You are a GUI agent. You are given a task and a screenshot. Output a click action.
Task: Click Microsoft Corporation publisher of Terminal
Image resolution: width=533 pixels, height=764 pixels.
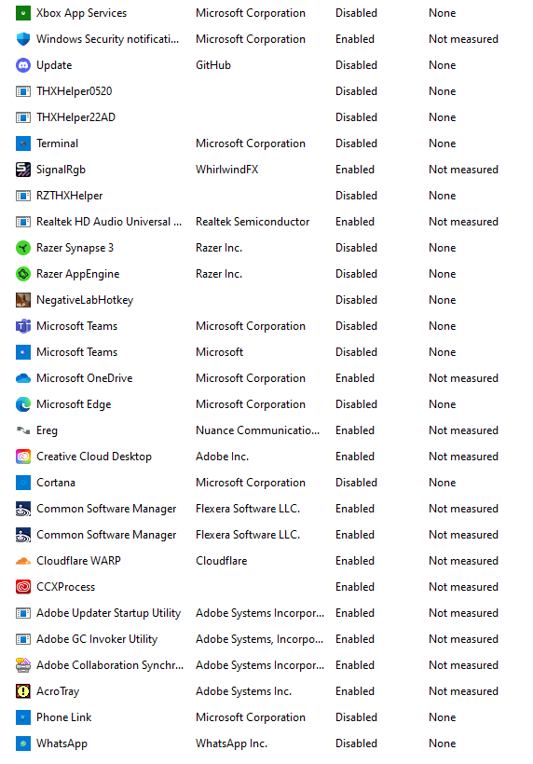tap(251, 143)
